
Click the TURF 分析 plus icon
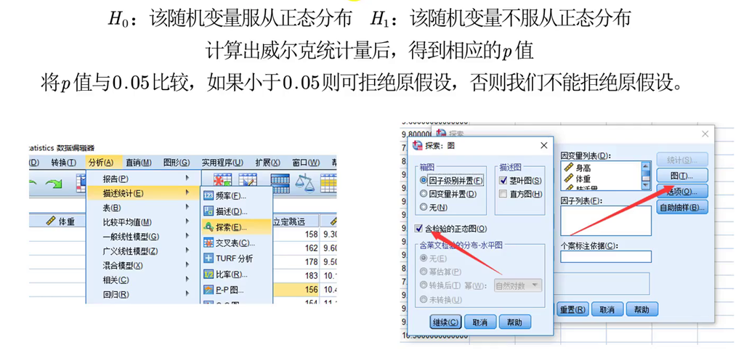(208, 259)
